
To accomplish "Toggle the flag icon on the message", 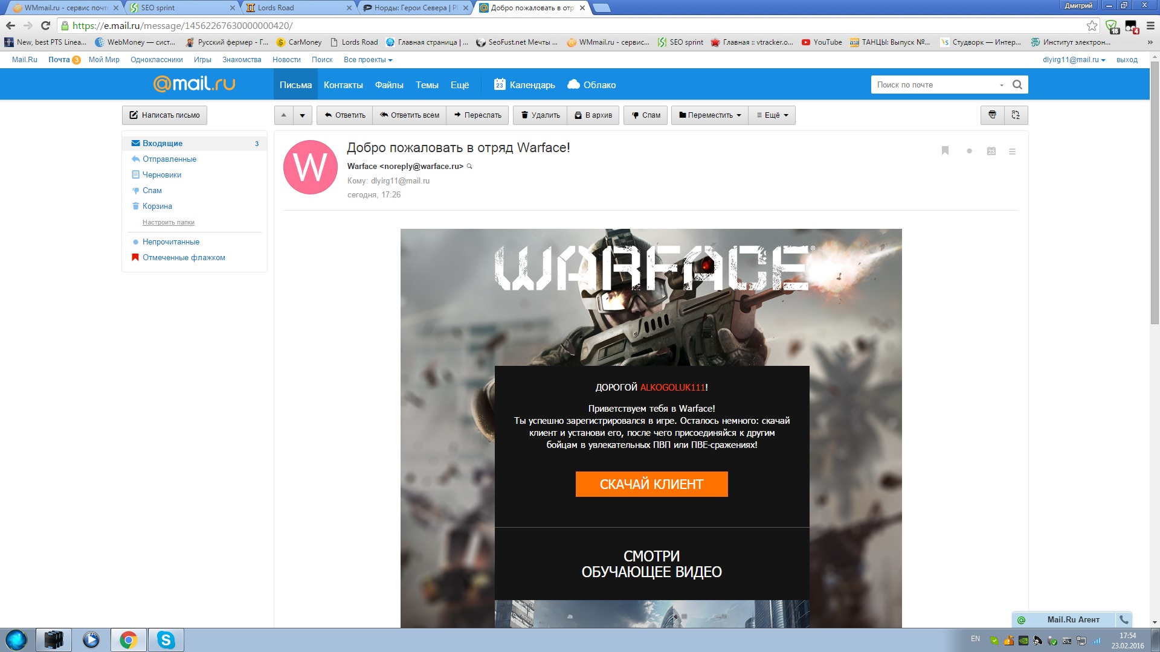I will pos(945,151).
